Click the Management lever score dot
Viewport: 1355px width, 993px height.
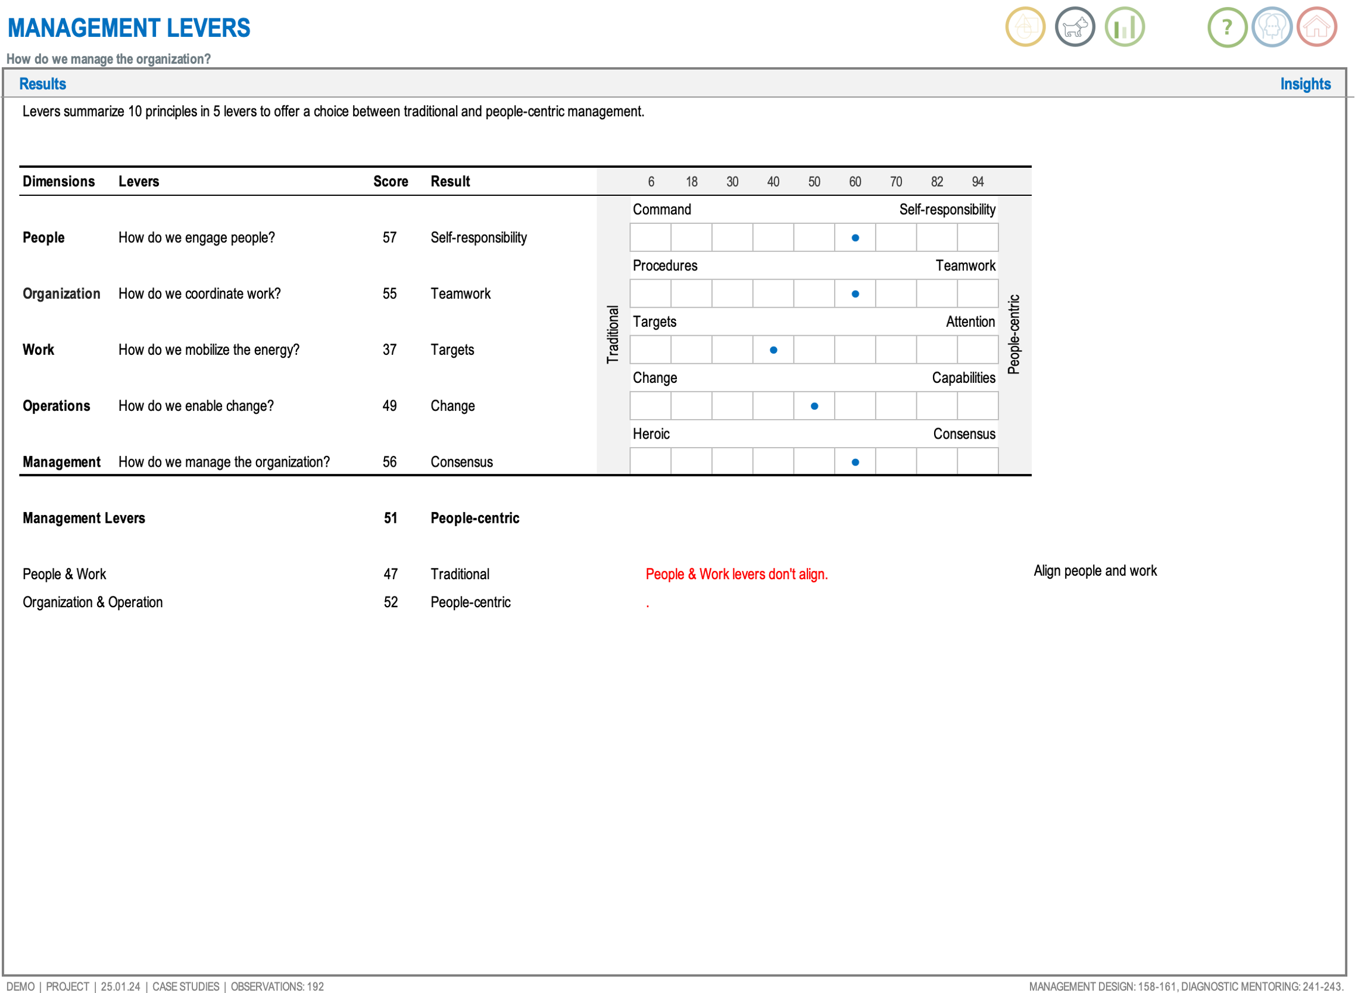(x=855, y=462)
